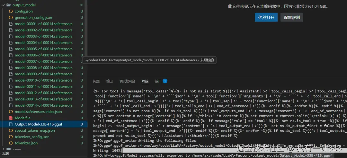The image size is (347, 158).
Task: Select model-00008-of-00014.safetensors
Action: (44, 68)
